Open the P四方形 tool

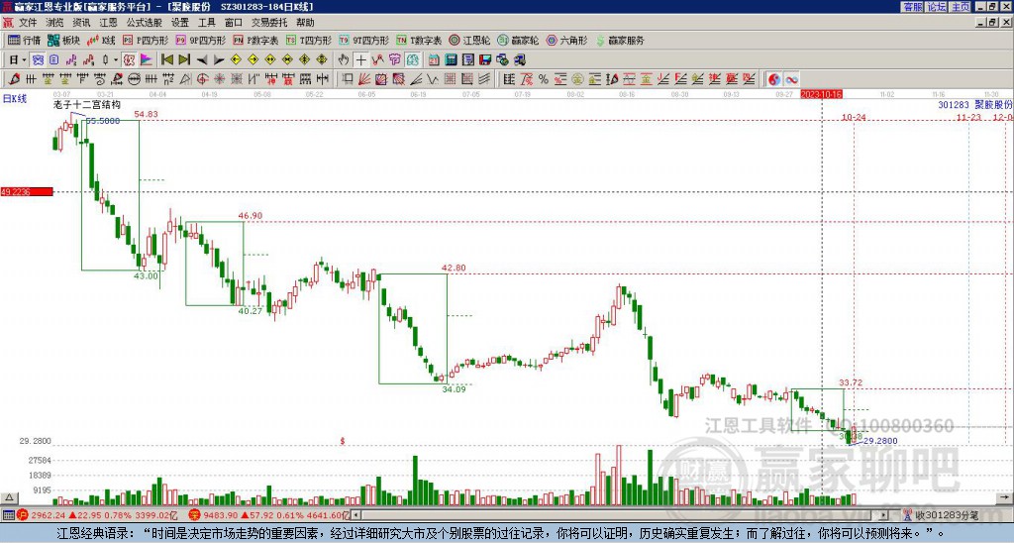click(145, 40)
